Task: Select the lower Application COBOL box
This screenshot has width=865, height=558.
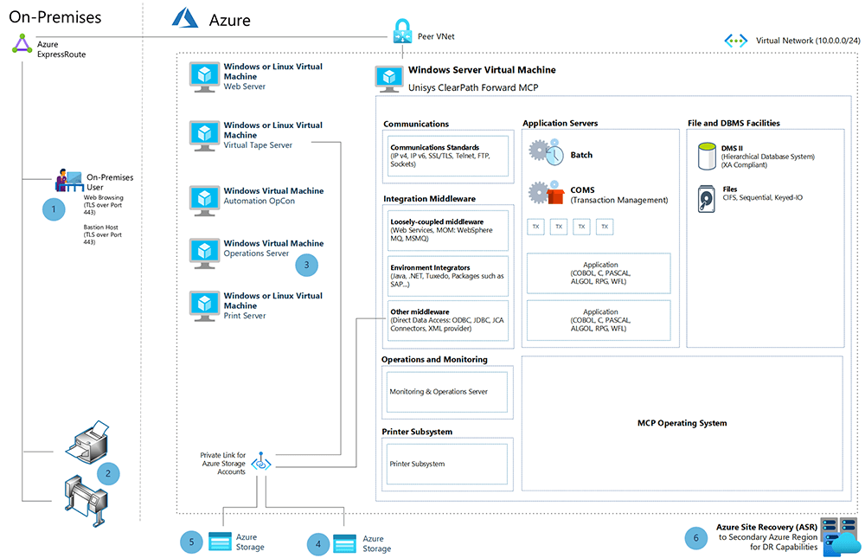Action: point(599,320)
